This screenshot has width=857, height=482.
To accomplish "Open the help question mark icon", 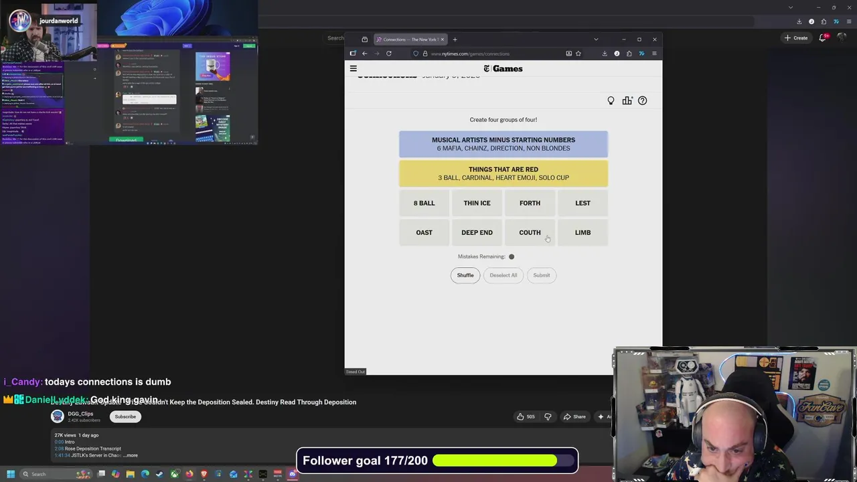I will click(x=642, y=100).
